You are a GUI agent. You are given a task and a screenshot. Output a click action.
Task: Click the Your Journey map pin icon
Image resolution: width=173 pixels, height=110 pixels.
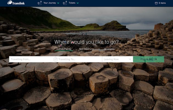click(x=40, y=3)
